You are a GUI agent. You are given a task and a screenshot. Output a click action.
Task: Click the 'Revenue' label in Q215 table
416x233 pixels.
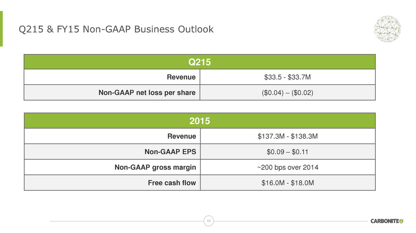pyautogui.click(x=181, y=77)
